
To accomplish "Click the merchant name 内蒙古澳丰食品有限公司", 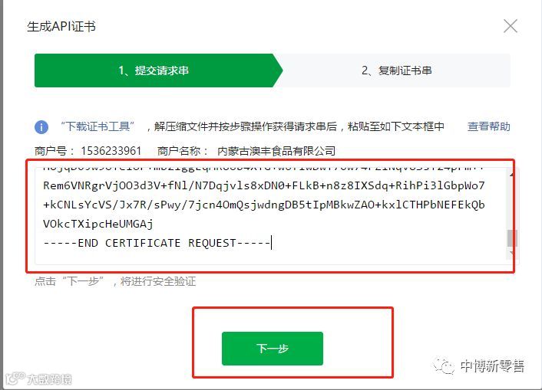I will 276,151.
